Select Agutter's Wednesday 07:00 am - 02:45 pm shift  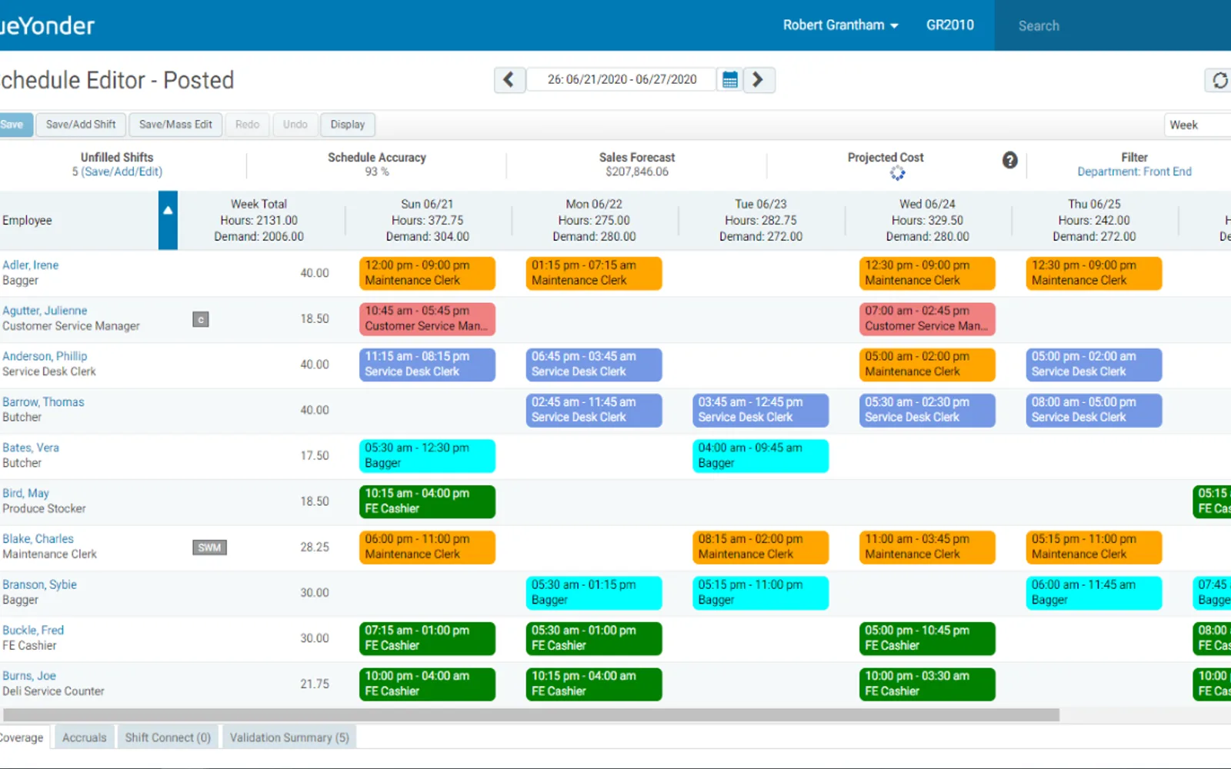click(x=927, y=318)
